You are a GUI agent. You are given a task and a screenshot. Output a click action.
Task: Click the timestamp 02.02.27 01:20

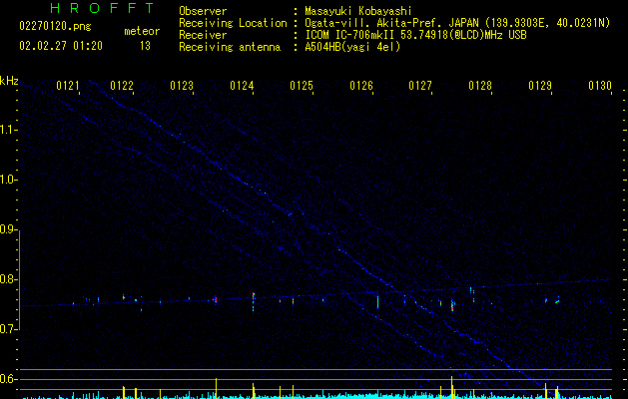pos(61,46)
